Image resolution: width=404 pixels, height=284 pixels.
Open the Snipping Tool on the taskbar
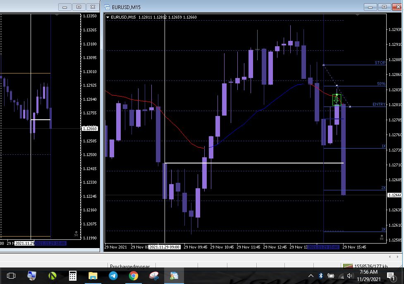click(154, 276)
